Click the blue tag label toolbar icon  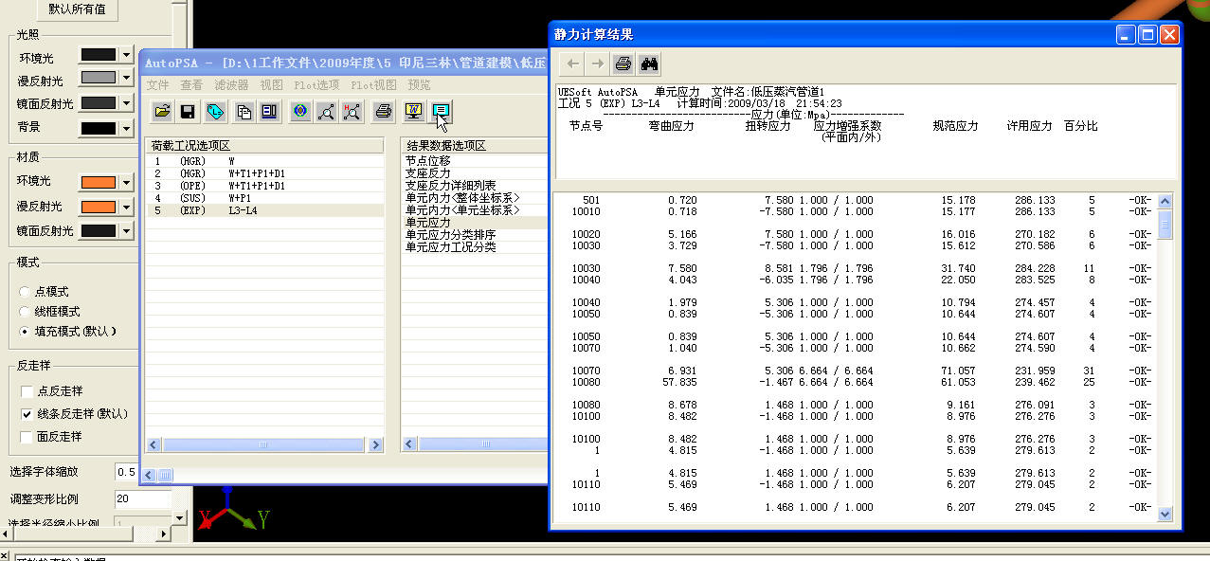coord(215,112)
